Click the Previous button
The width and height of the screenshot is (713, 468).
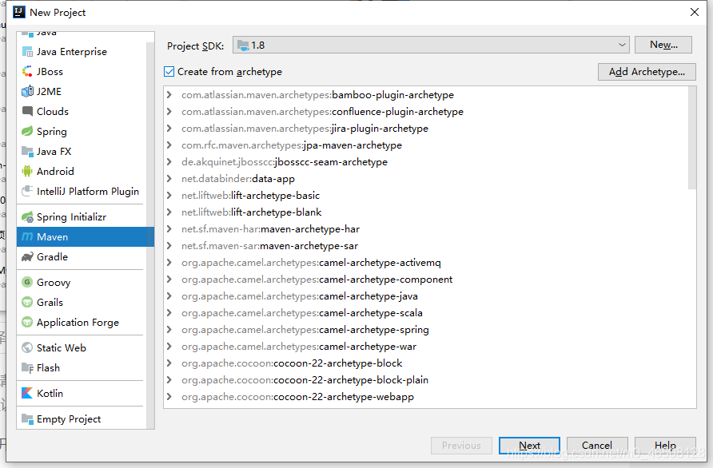pyautogui.click(x=461, y=446)
